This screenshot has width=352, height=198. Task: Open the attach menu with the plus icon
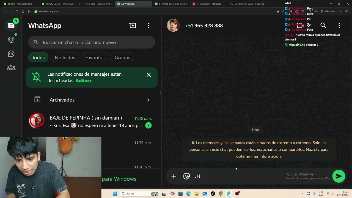click(x=174, y=176)
